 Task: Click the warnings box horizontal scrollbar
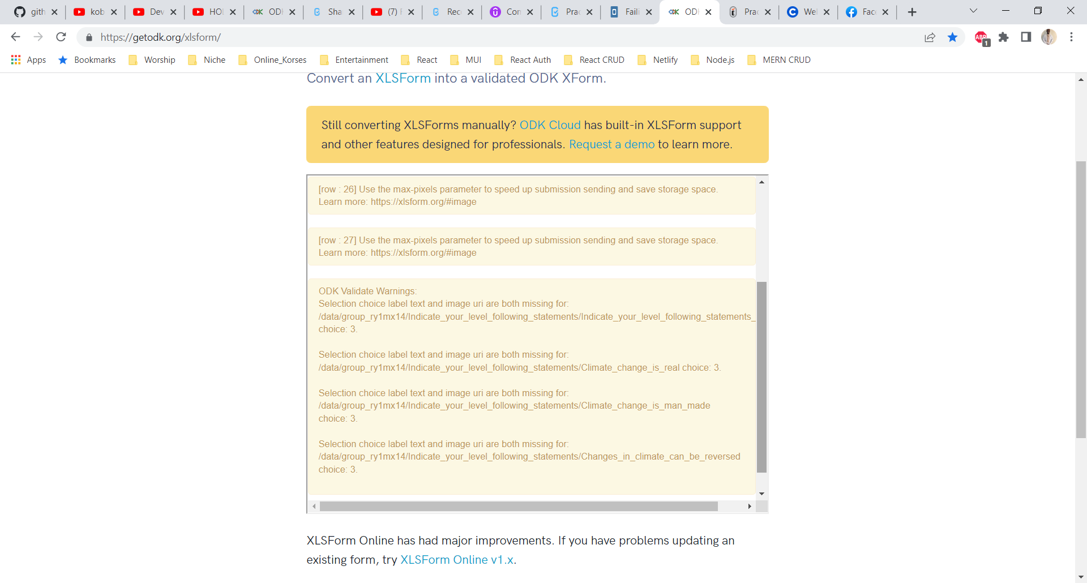[x=518, y=506]
